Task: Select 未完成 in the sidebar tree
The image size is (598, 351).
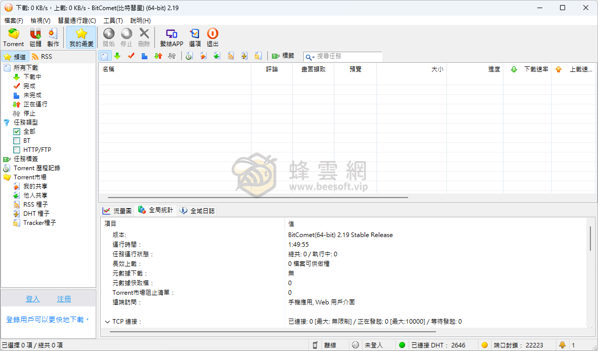Action: coord(32,95)
